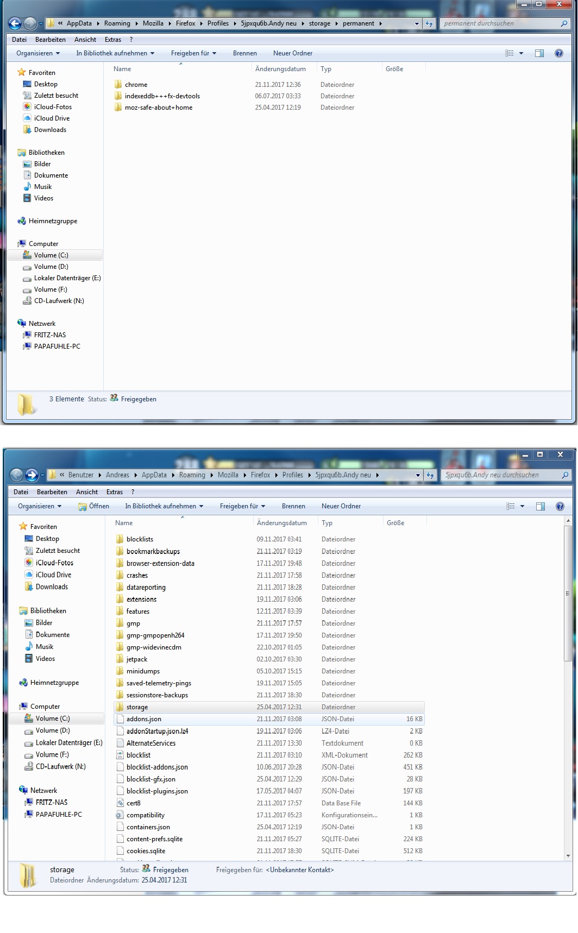Open Ansicht menu in top window
Viewport: 578px width, 933px height.
85,40
